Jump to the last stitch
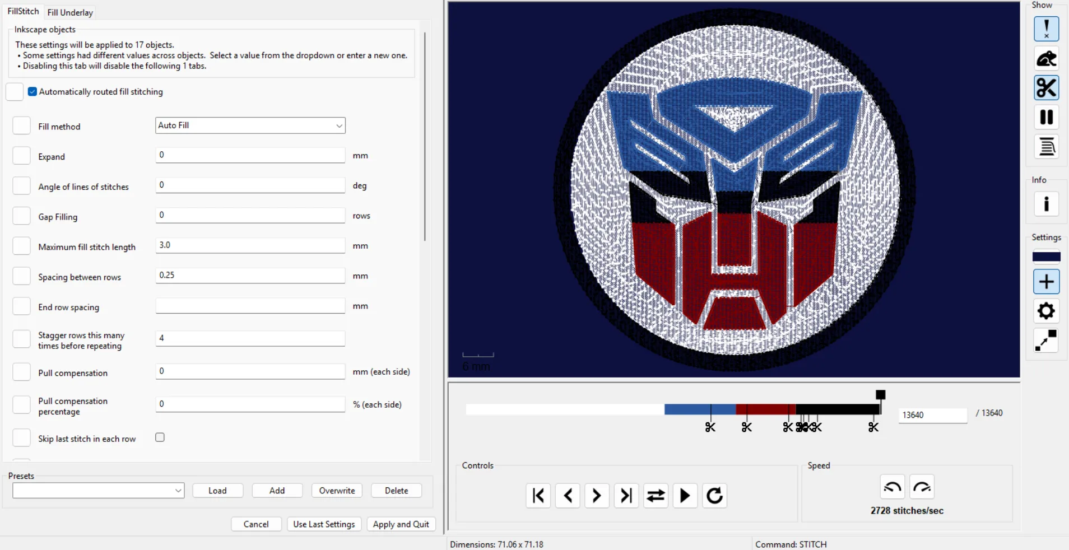Screen dimensions: 1069x550 [626, 496]
